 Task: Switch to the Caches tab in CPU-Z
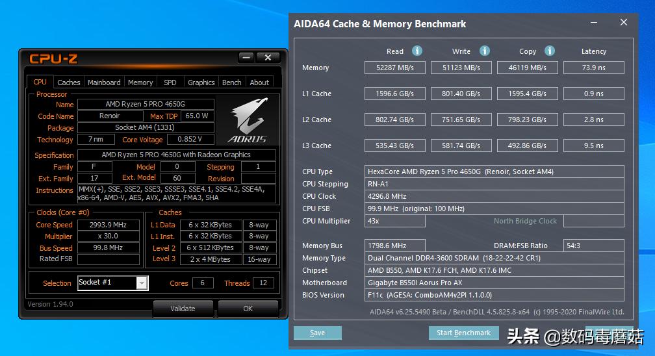coord(68,83)
